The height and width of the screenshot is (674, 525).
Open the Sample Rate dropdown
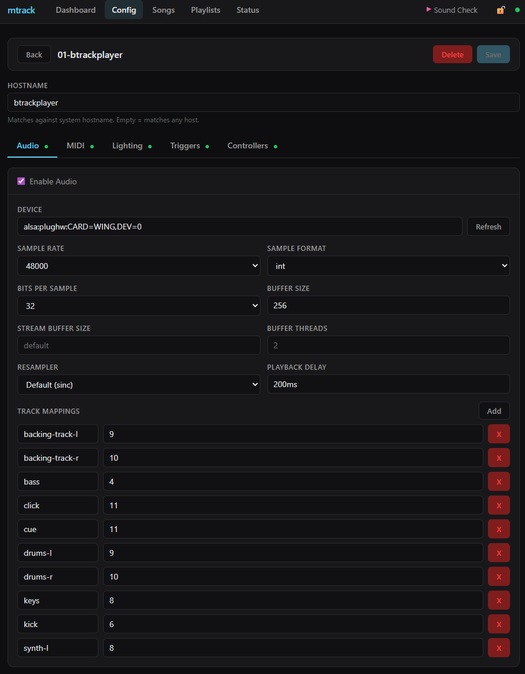(x=138, y=265)
